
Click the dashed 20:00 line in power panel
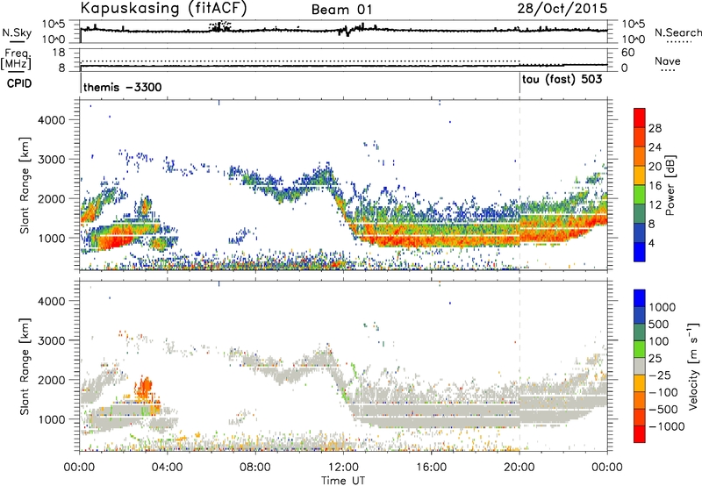point(519,185)
